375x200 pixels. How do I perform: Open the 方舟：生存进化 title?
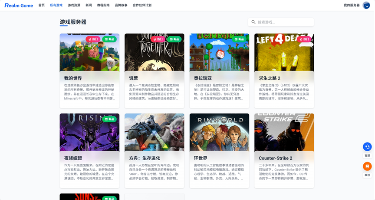[x=145, y=158]
